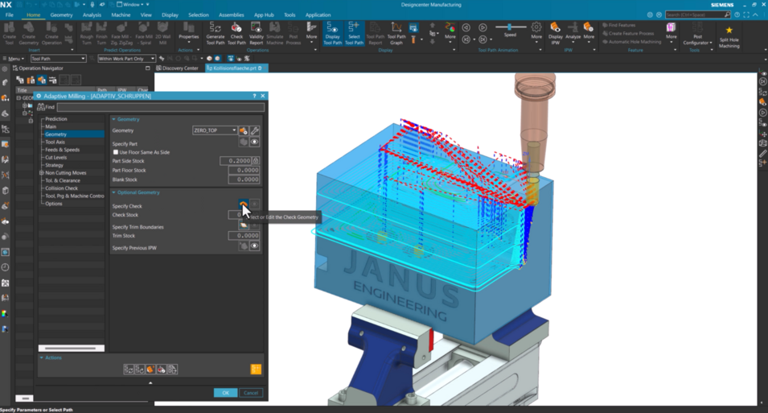The height and width of the screenshot is (413, 768).
Task: Open the More dropdown in Operations
Action: tap(311, 33)
